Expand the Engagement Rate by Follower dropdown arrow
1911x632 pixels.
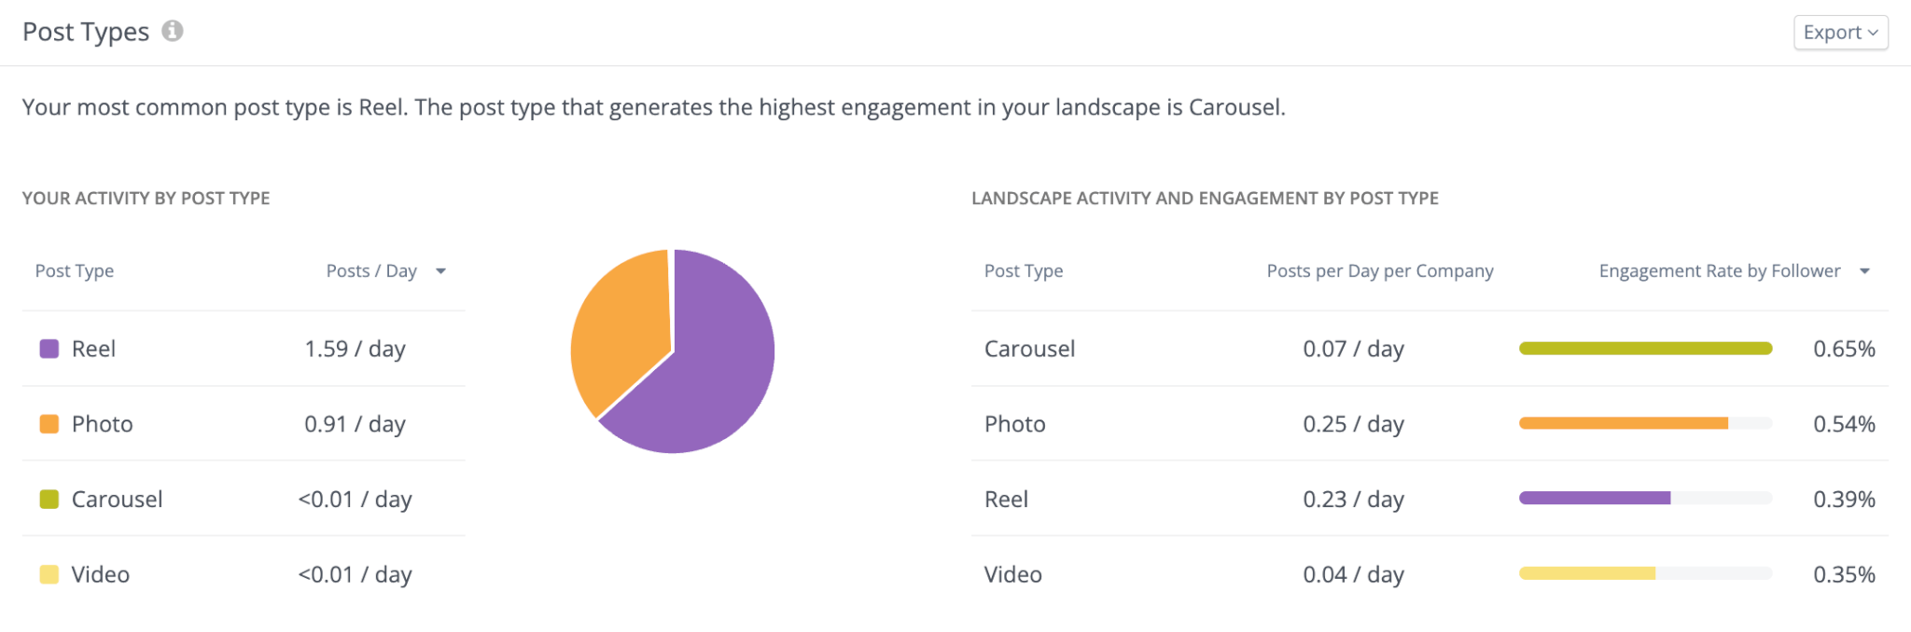[1866, 271]
